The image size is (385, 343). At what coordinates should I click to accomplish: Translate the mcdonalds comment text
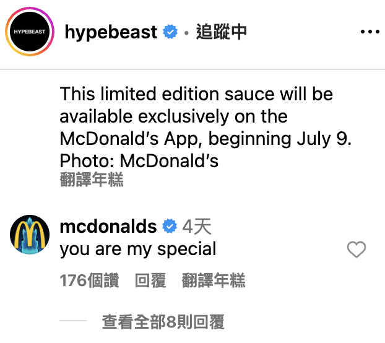214,280
